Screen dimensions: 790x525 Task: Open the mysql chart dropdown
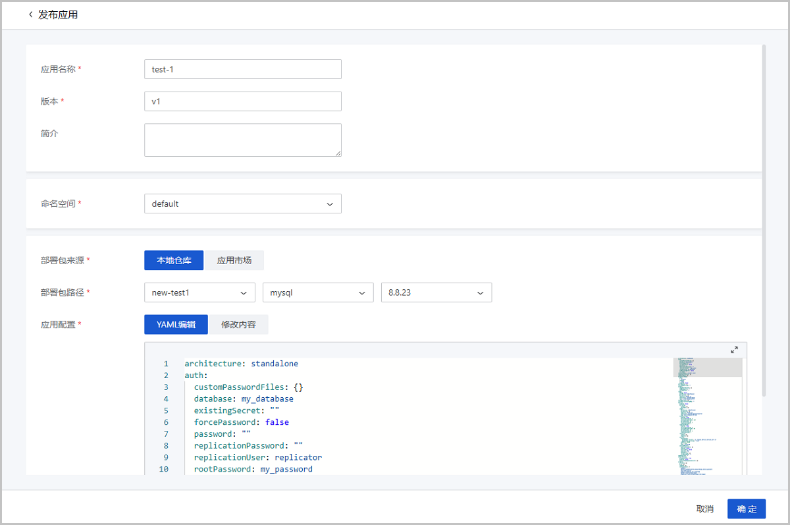point(317,292)
